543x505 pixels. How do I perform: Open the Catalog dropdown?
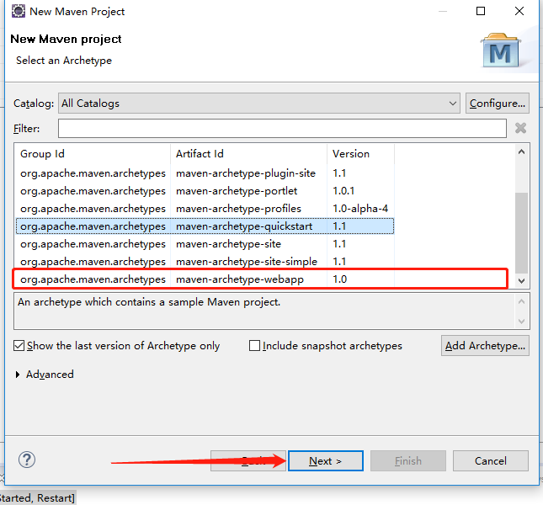coord(259,104)
